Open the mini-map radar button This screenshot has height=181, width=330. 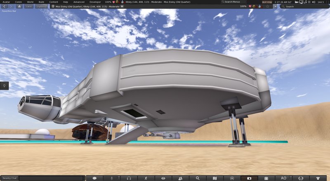click(x=232, y=178)
